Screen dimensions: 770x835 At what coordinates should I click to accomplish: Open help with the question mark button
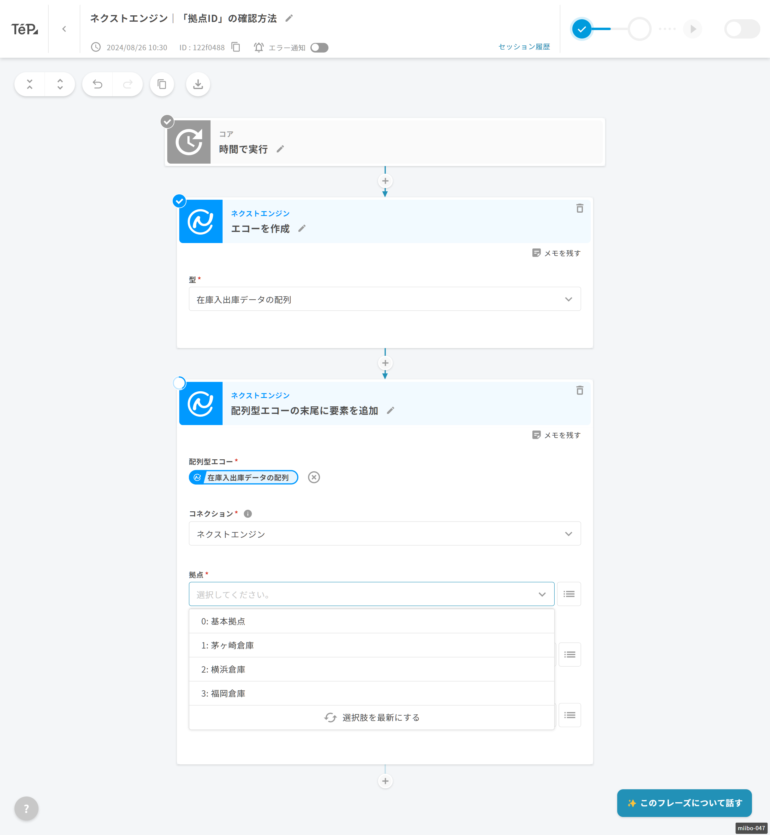[26, 808]
